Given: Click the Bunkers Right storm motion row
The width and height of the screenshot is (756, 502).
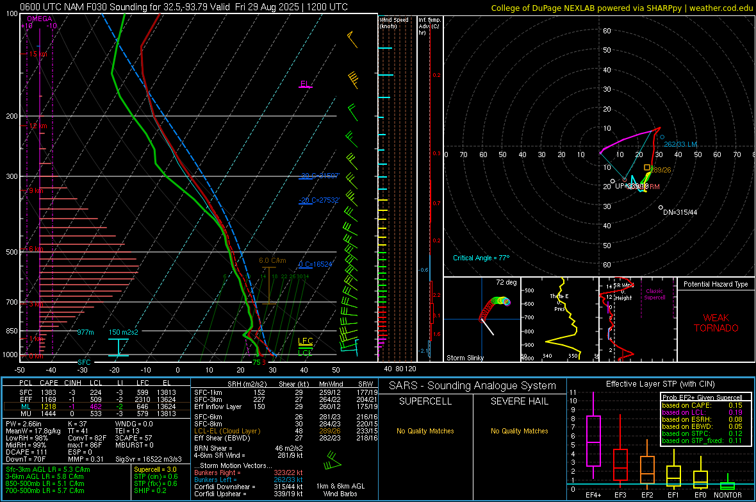Looking at the screenshot, I should (x=249, y=473).
